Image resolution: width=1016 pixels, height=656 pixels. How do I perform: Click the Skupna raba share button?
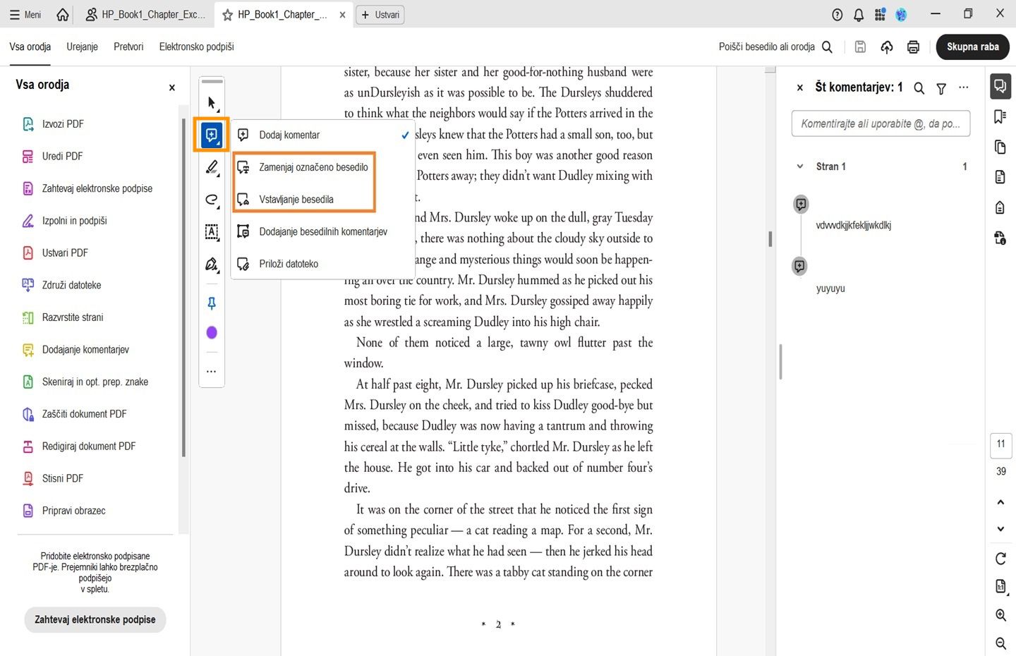click(x=973, y=47)
